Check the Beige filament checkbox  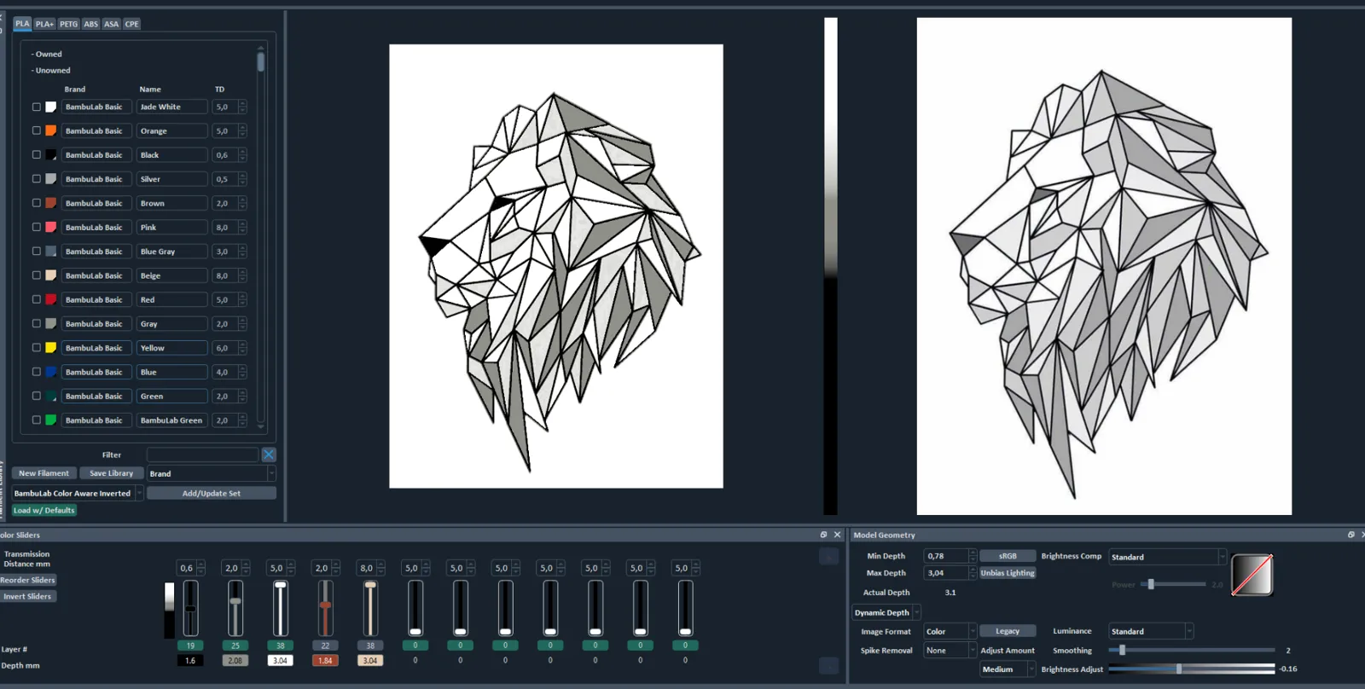tap(37, 275)
